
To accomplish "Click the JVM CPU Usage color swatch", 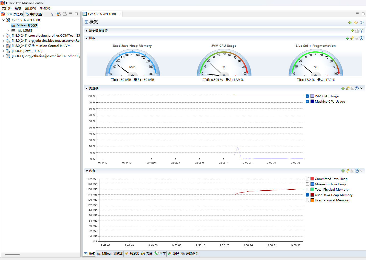I will tap(312, 96).
